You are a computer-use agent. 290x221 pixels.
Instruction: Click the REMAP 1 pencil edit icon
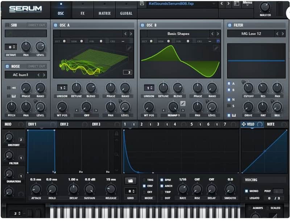pyautogui.click(x=183, y=104)
